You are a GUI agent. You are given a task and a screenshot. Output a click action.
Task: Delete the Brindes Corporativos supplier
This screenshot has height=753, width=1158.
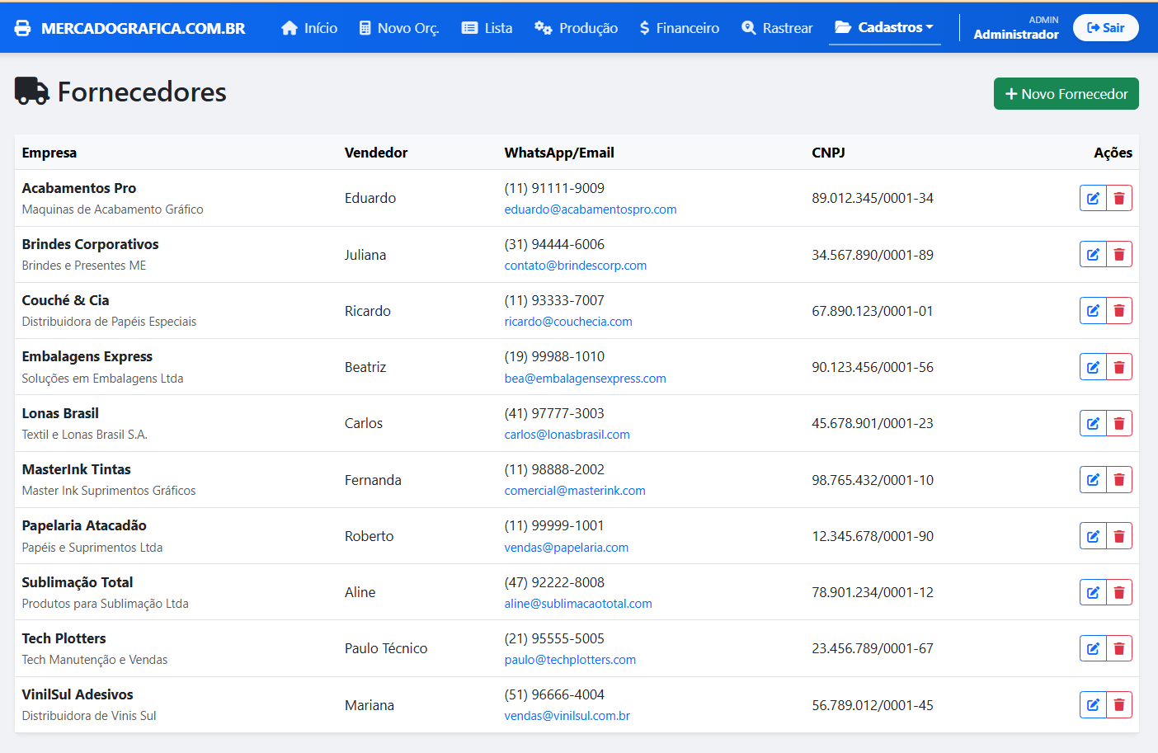(x=1119, y=255)
